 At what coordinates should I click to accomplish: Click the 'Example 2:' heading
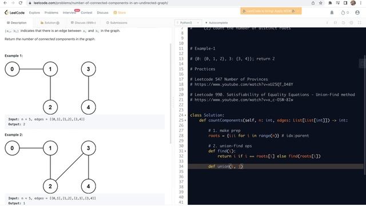click(x=14, y=135)
